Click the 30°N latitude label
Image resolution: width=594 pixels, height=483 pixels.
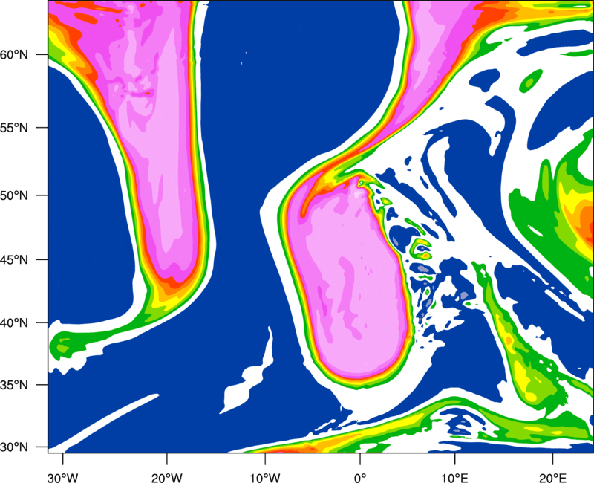14,447
